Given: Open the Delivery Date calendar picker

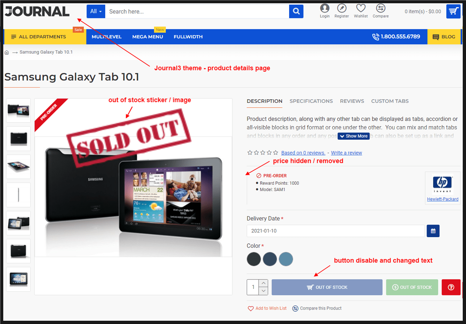Looking at the screenshot, I should 433,231.
